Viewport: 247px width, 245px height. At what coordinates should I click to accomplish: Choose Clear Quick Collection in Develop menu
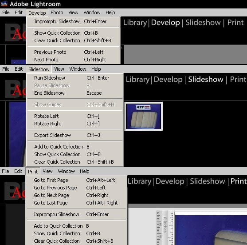click(x=73, y=40)
